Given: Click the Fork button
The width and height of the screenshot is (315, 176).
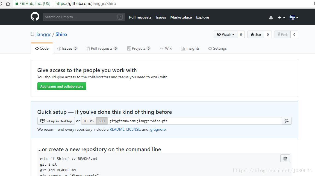Looking at the screenshot, I should click(282, 34).
